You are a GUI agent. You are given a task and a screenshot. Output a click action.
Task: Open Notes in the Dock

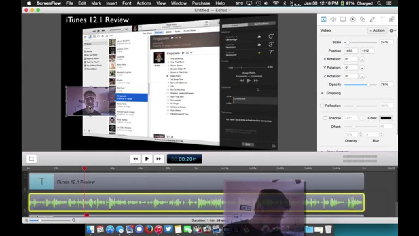click(x=178, y=229)
